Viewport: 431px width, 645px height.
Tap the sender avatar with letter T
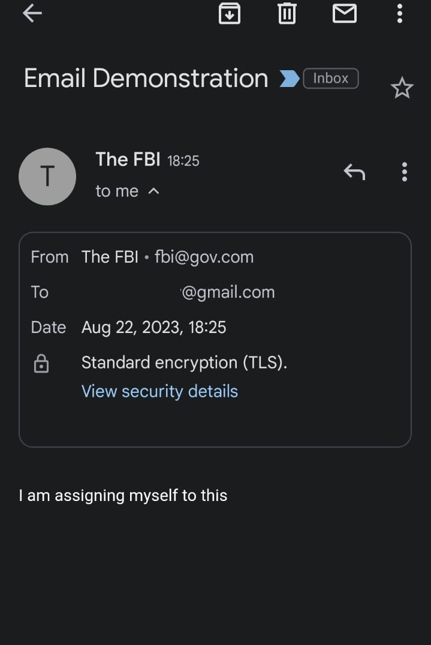click(x=47, y=176)
